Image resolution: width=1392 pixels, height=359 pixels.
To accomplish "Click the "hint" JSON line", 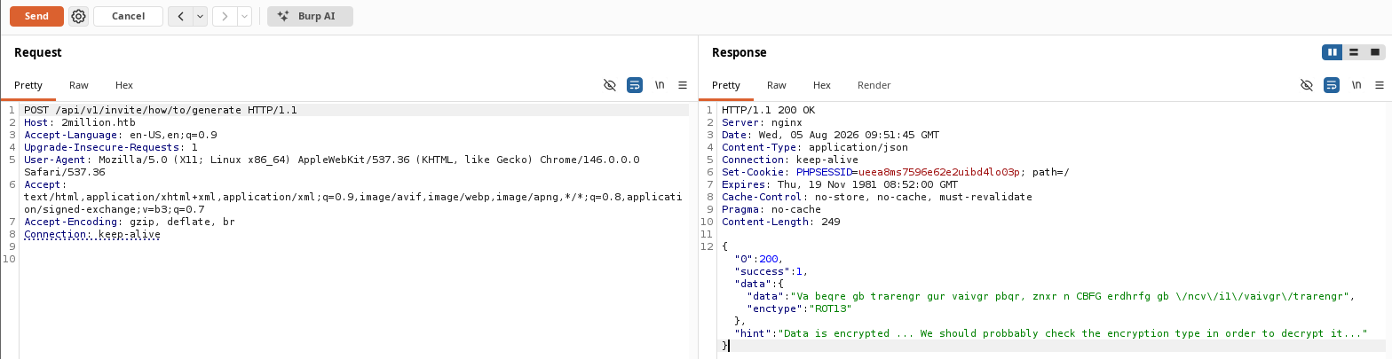I will pyautogui.click(x=1050, y=333).
